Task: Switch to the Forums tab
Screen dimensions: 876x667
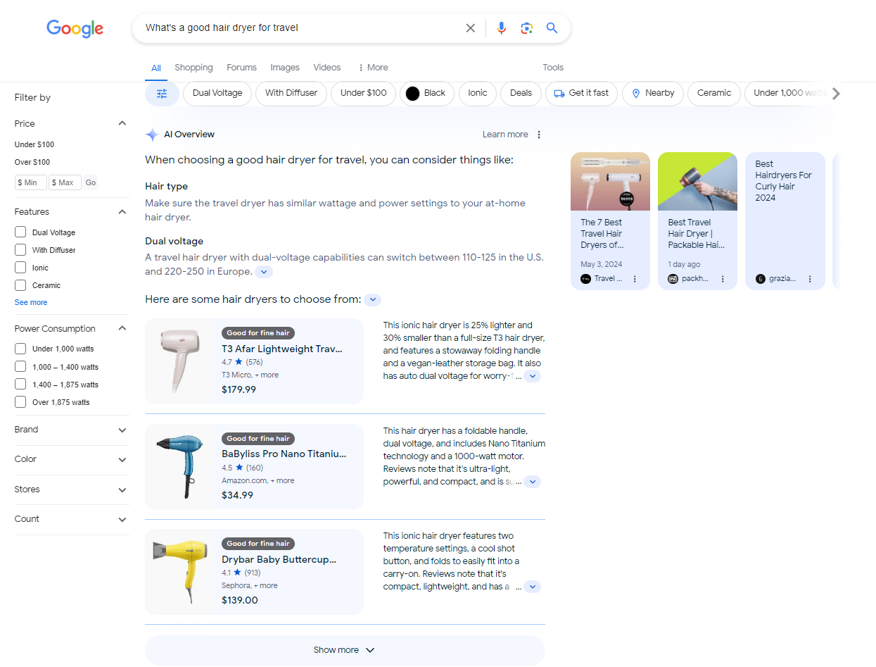Action: pos(241,68)
